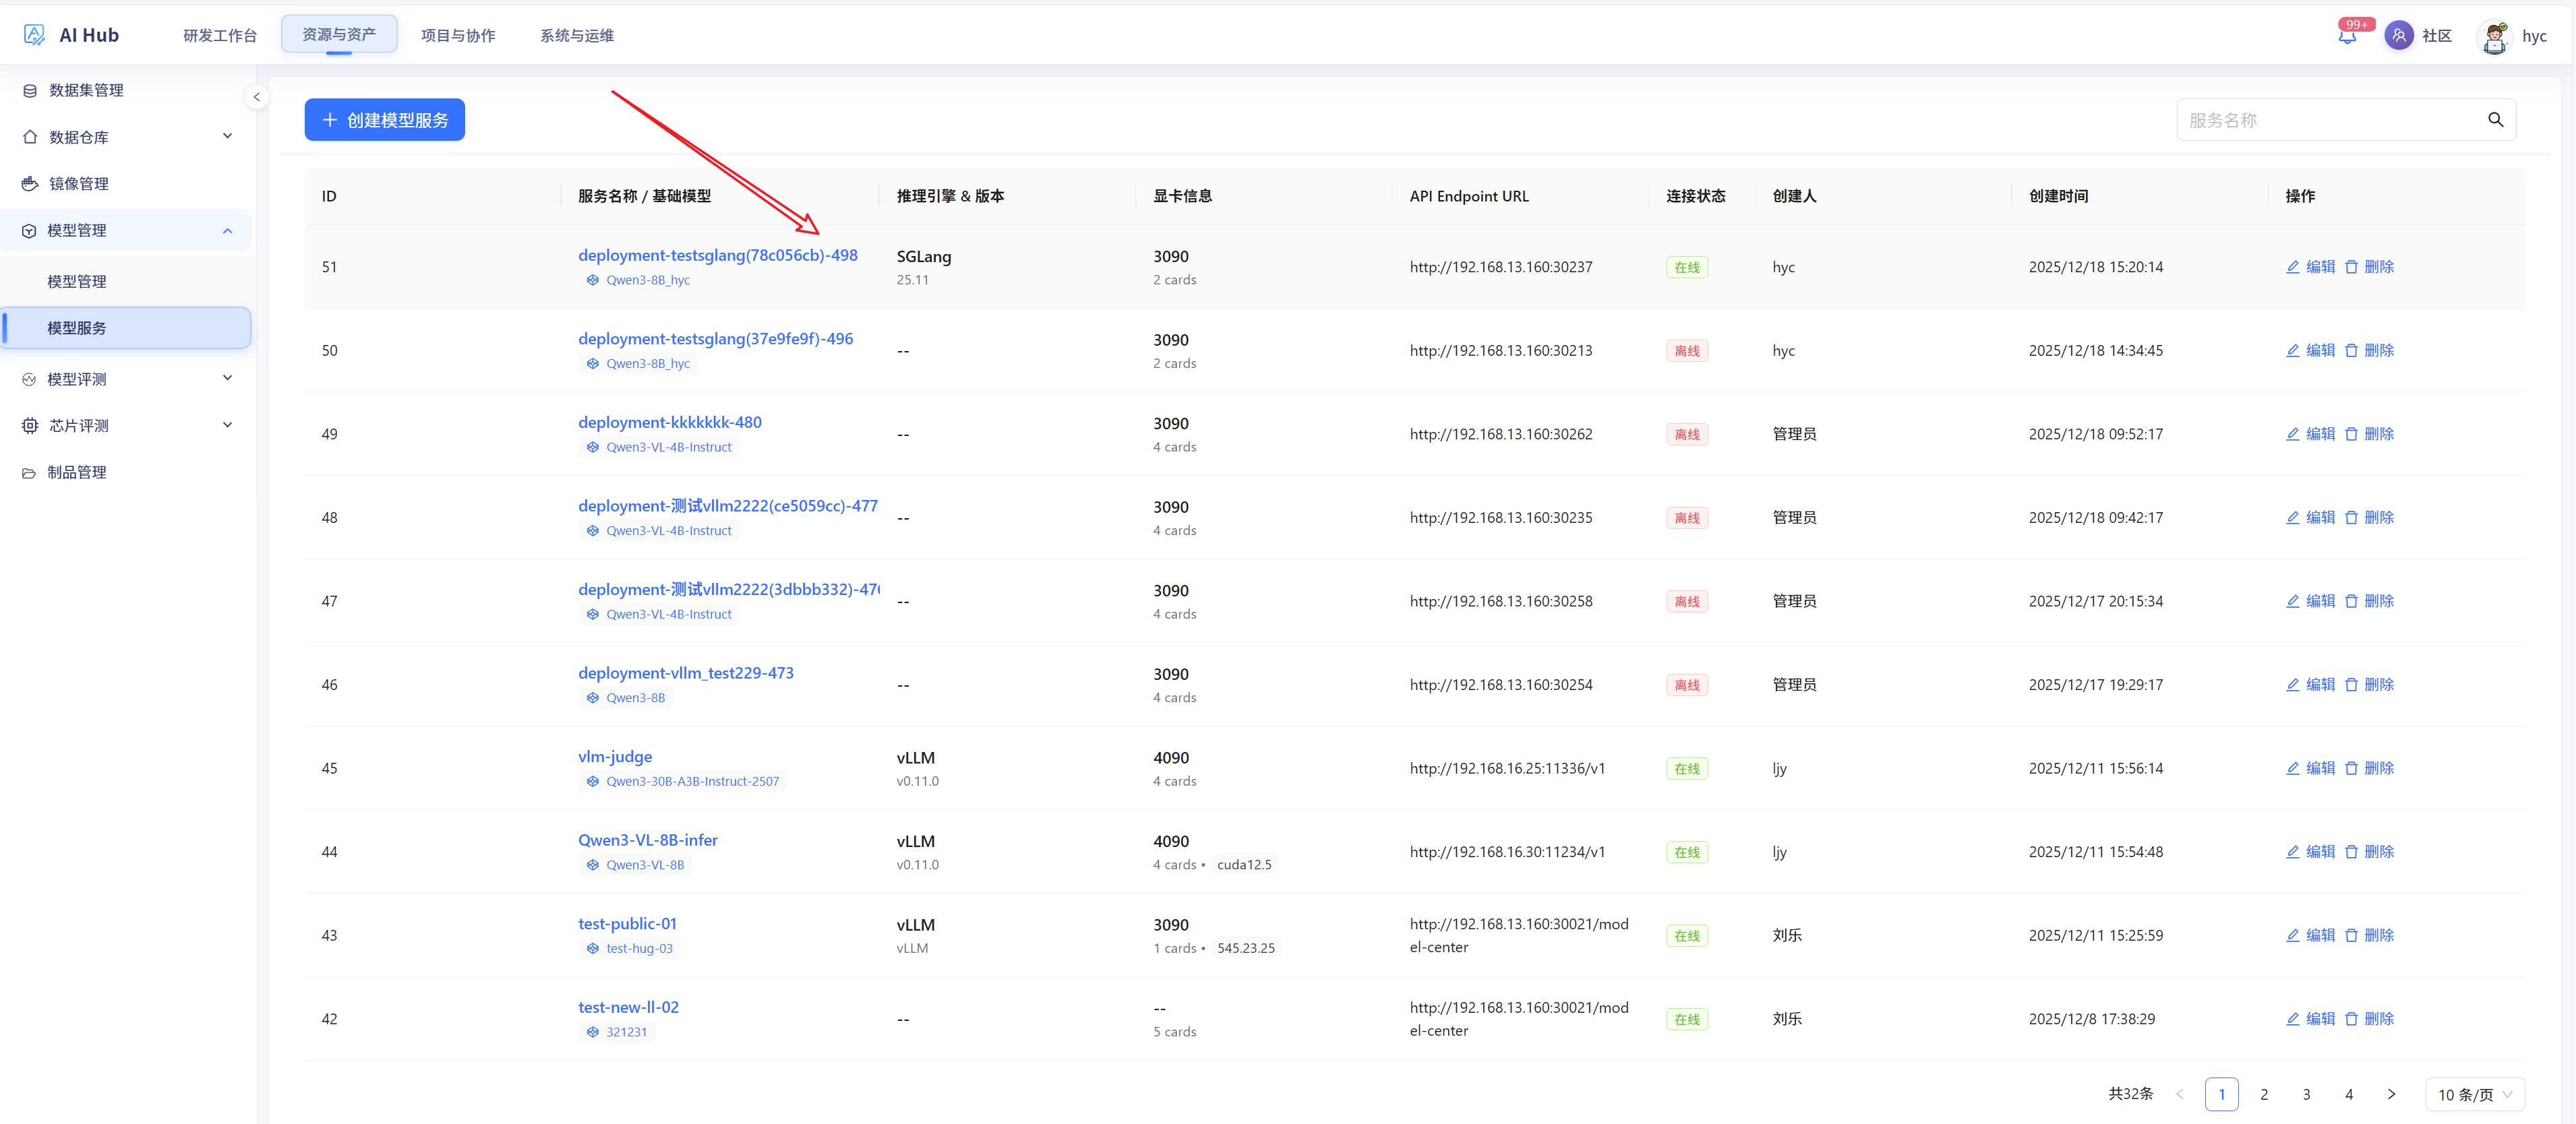This screenshot has width=2576, height=1124.
Task: Click the 创建模型服务 button
Action: click(x=385, y=120)
